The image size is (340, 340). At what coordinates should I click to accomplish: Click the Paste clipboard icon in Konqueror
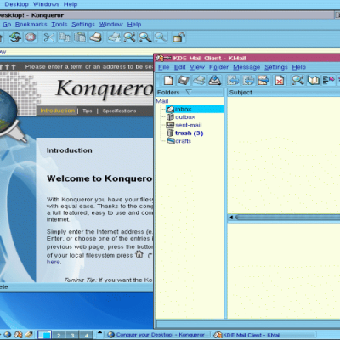click(80, 37)
